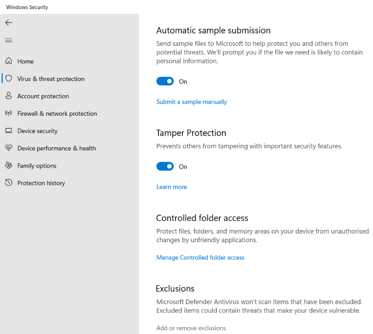Turn off Automatic sample submission toggle
This screenshot has width=373, height=334.
click(x=165, y=81)
